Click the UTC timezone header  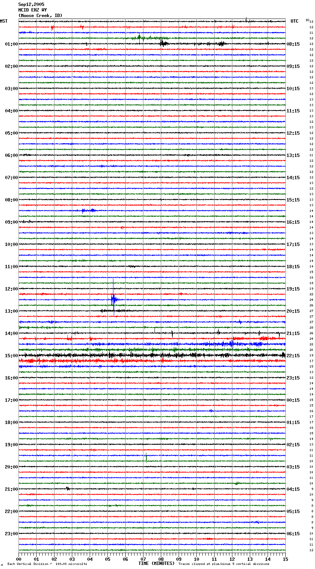click(295, 21)
